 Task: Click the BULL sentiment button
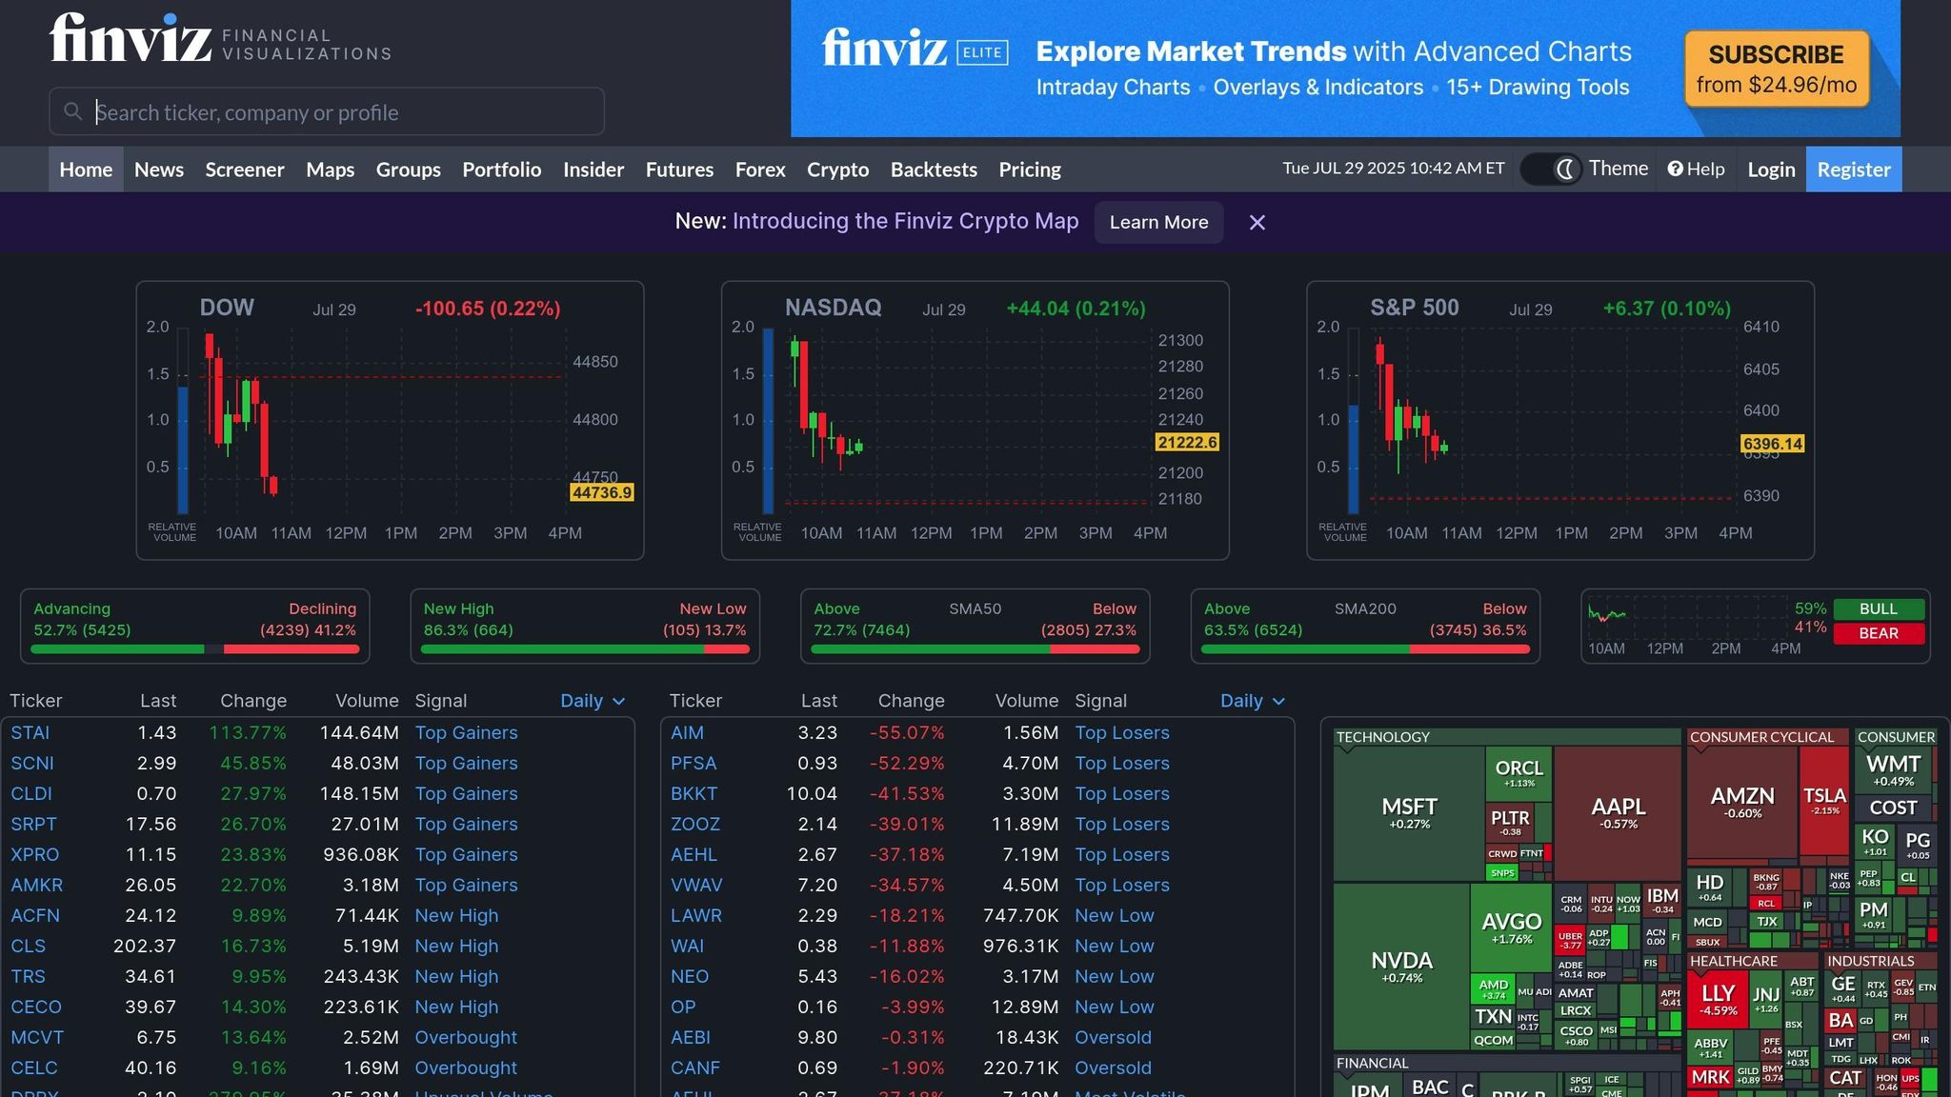point(1878,608)
